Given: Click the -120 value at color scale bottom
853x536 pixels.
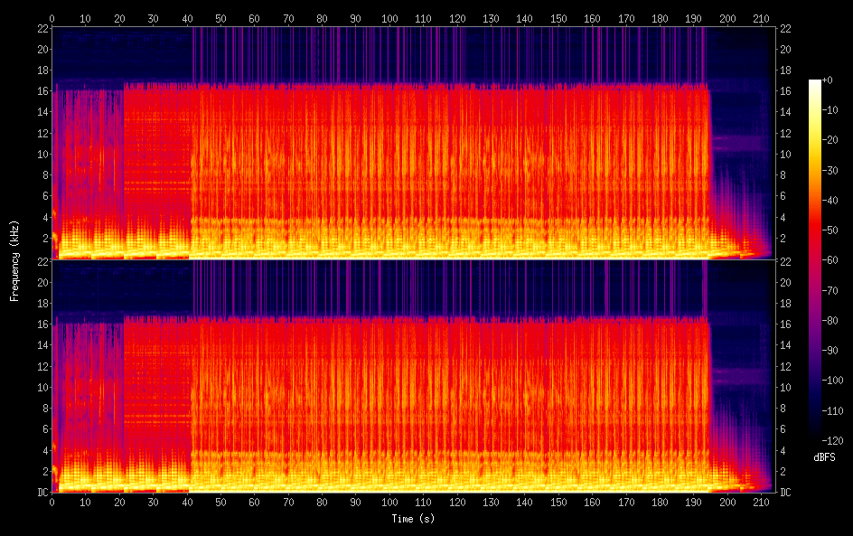Looking at the screenshot, I should point(832,440).
